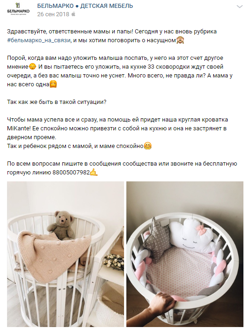
Task: Open the БЕЛЬМАРКО • ДЕТСКАЯ МЕБЕЛЬ community page
Action: (85, 6)
